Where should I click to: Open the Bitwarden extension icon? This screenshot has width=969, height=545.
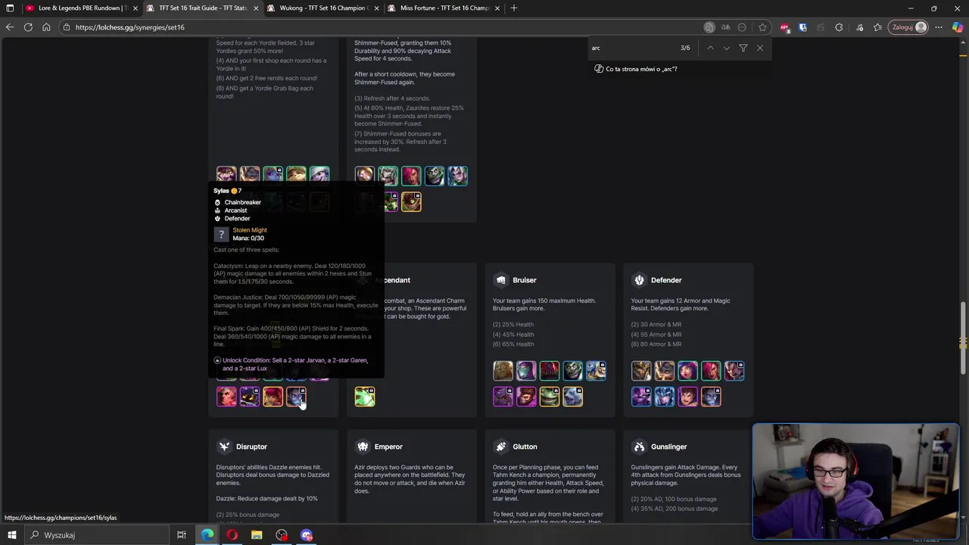[802, 27]
